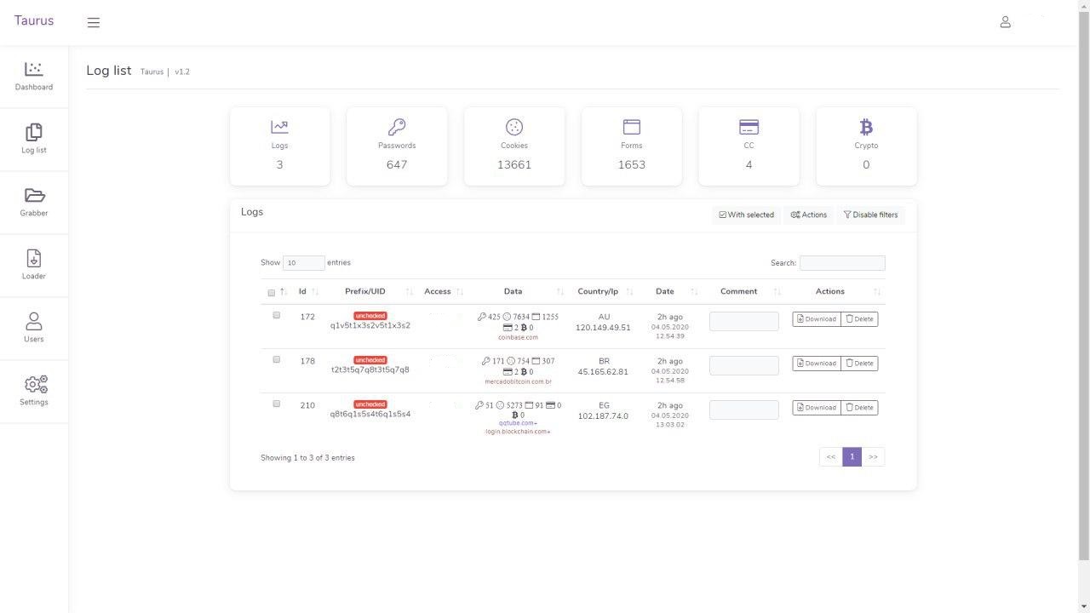1090x613 pixels.
Task: Download log 172
Action: pos(817,319)
